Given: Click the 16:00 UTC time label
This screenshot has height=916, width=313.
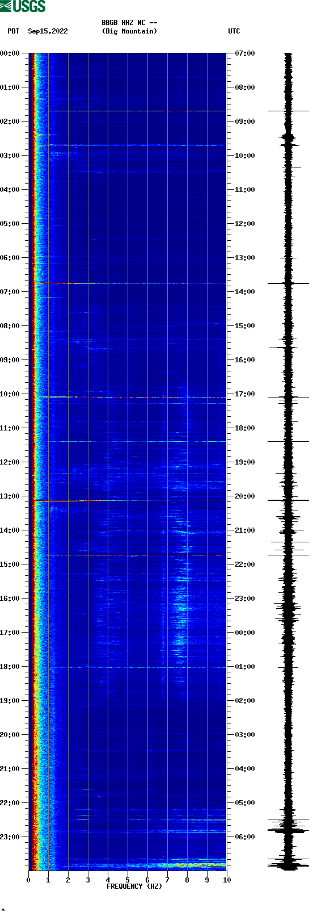Looking at the screenshot, I should point(245,360).
